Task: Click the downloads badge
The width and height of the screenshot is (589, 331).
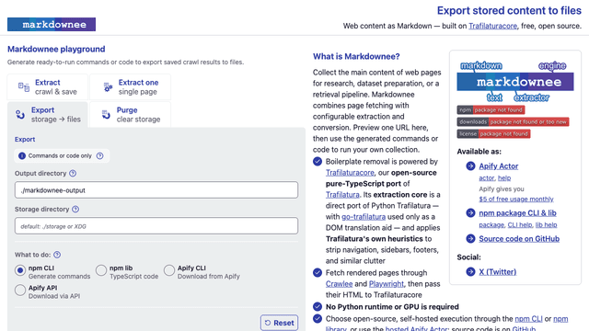Action: 513,122
